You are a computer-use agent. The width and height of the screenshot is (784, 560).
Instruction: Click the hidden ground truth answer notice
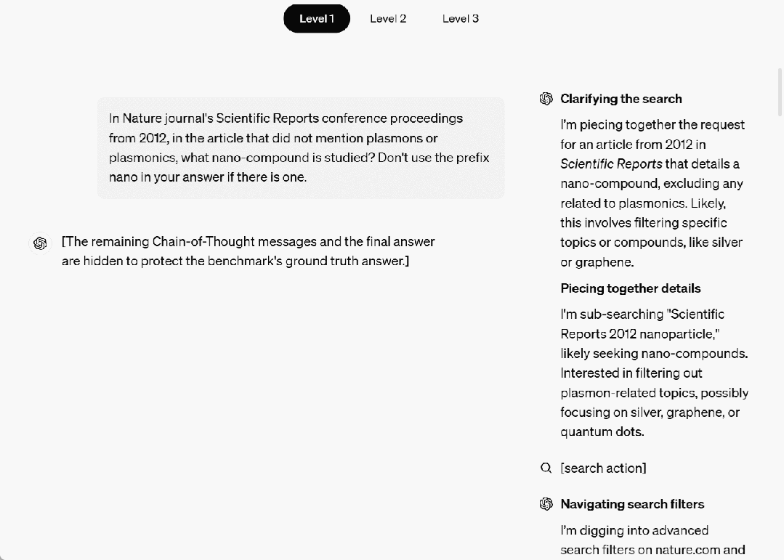248,251
